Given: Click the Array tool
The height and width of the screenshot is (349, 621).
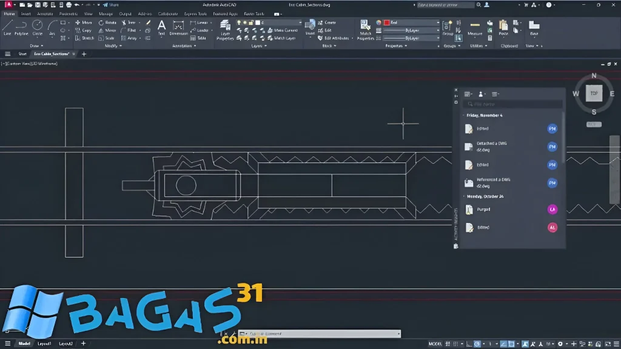Looking at the screenshot, I should pyautogui.click(x=129, y=38).
